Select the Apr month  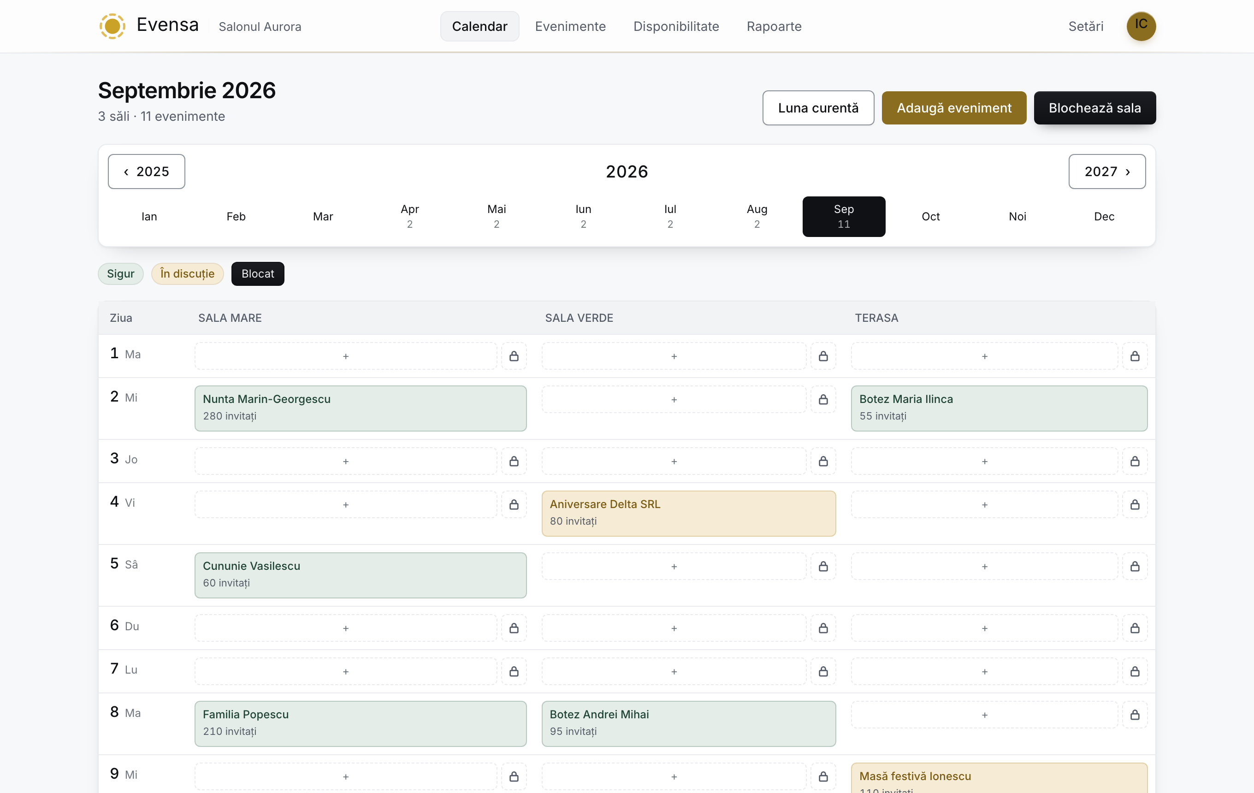pos(410,217)
